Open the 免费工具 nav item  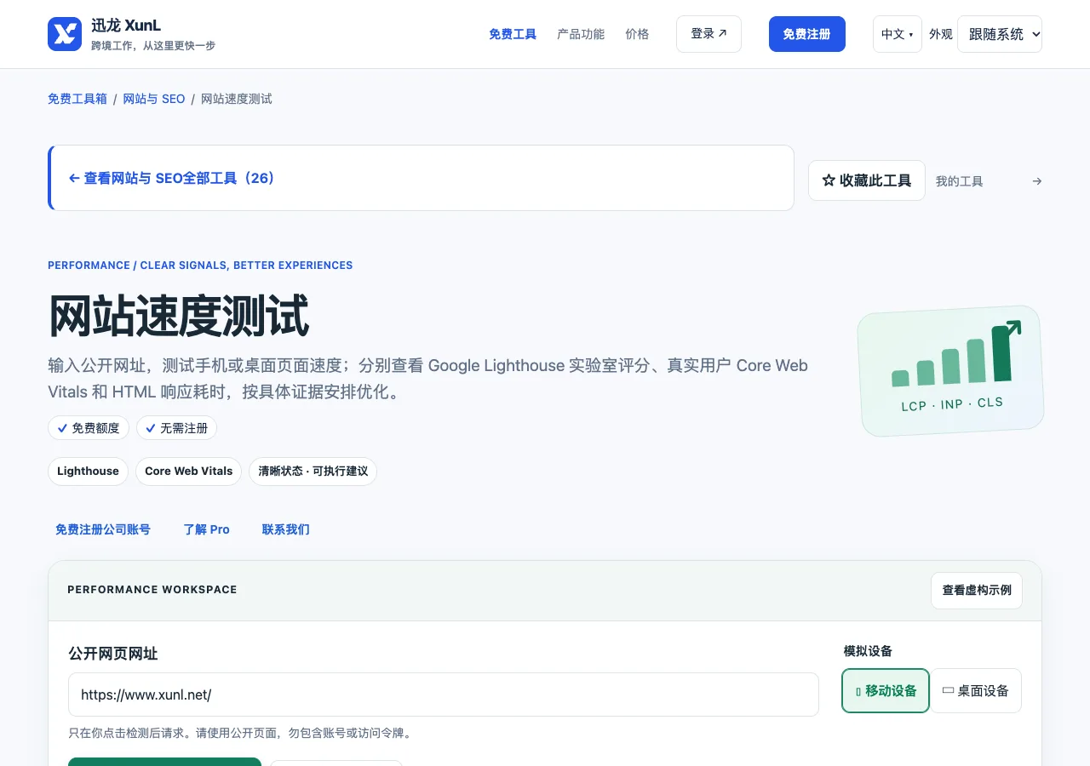coord(513,34)
